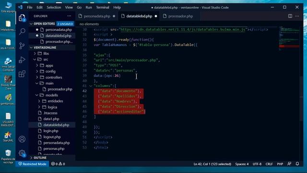Open the Selection menu

pyautogui.click(x=54, y=8)
